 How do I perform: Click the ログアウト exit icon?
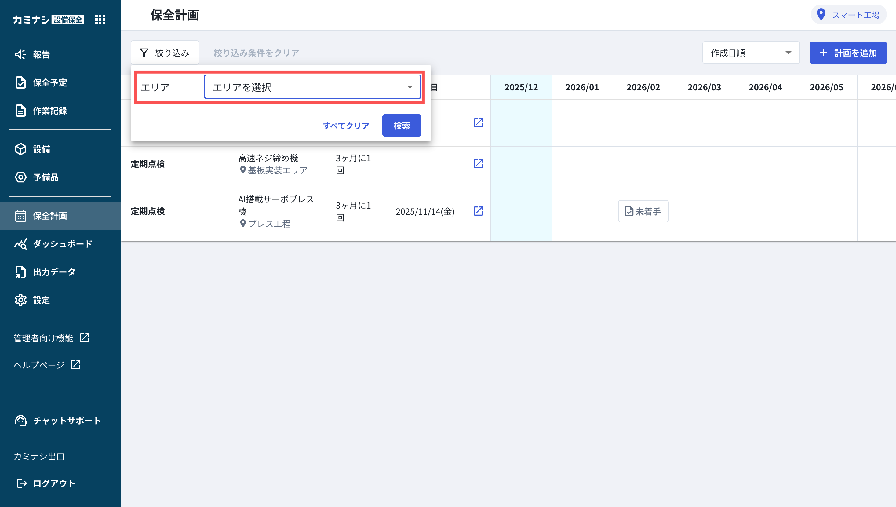tap(22, 483)
